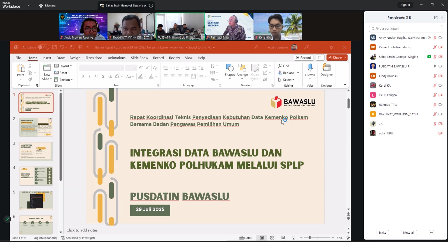Click Fit slide to window icon
This screenshot has width=448, height=242.
point(347,238)
